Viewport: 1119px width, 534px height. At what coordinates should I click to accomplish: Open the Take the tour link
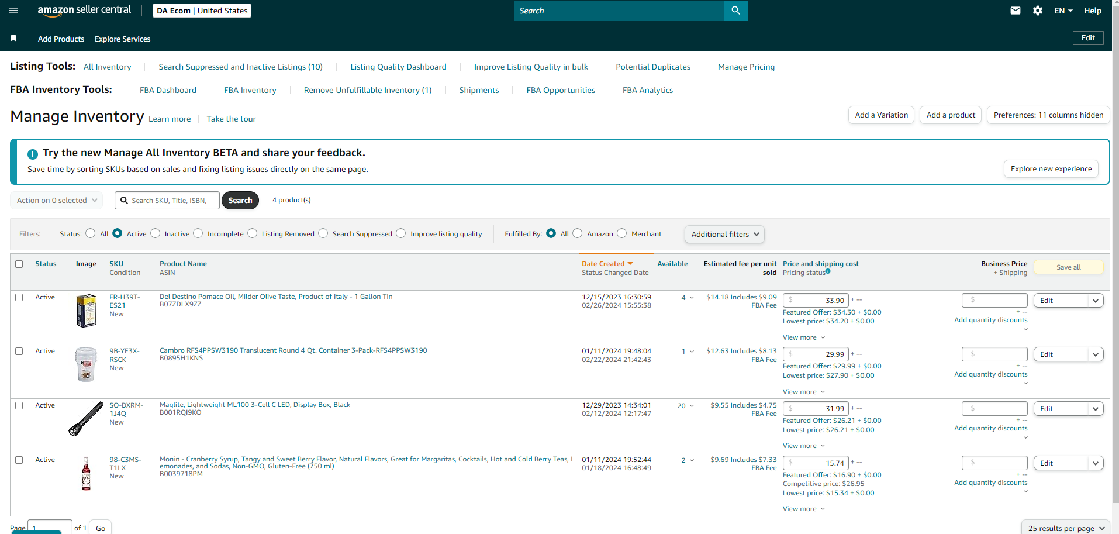tap(231, 119)
